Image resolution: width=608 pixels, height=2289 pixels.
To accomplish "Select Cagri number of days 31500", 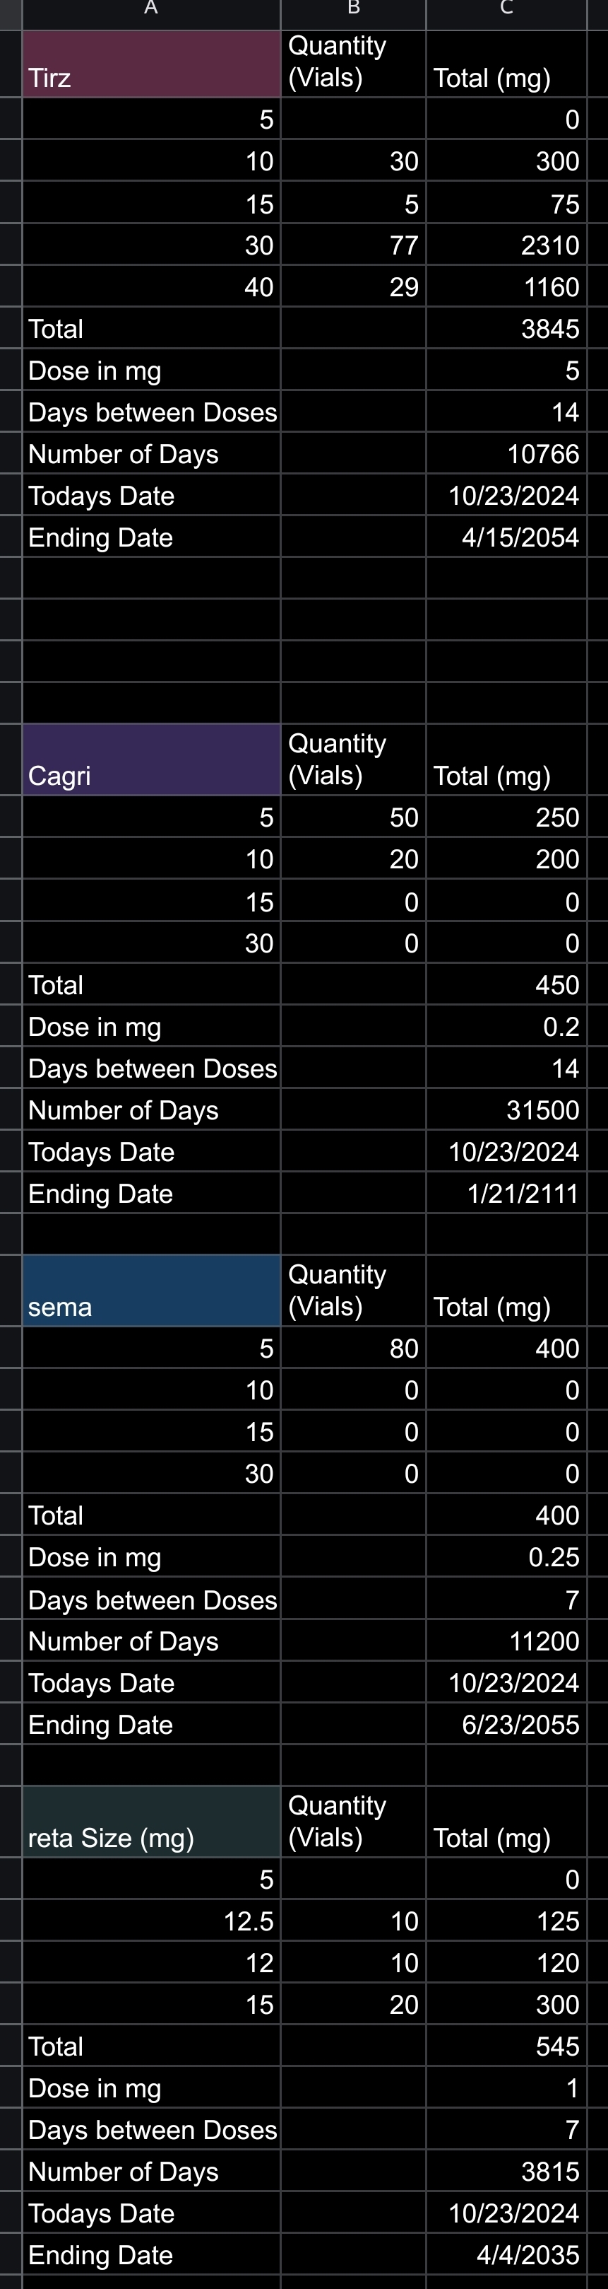I will click(506, 1111).
